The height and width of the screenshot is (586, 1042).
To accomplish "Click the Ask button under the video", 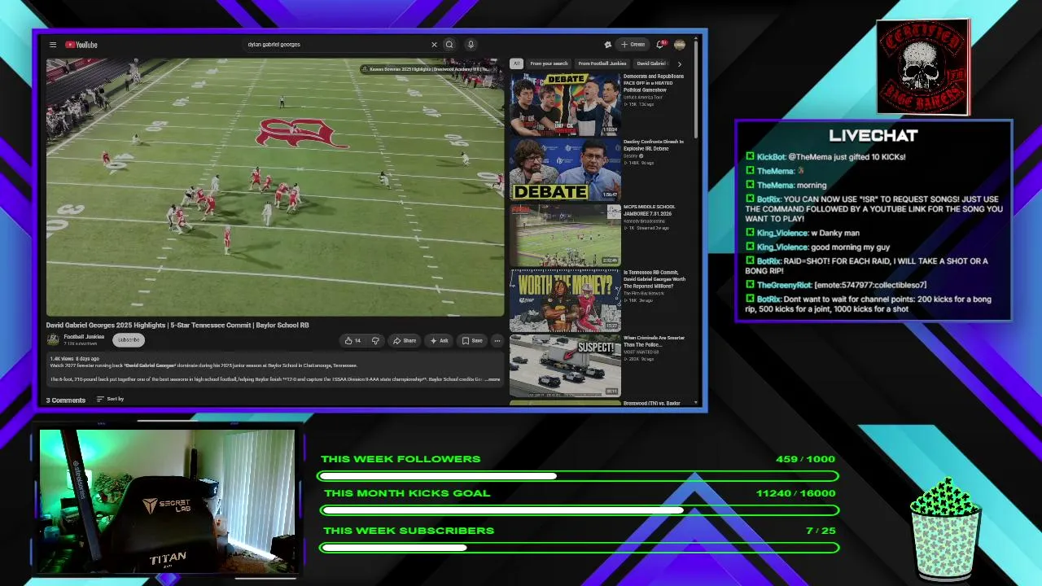I will click(439, 341).
